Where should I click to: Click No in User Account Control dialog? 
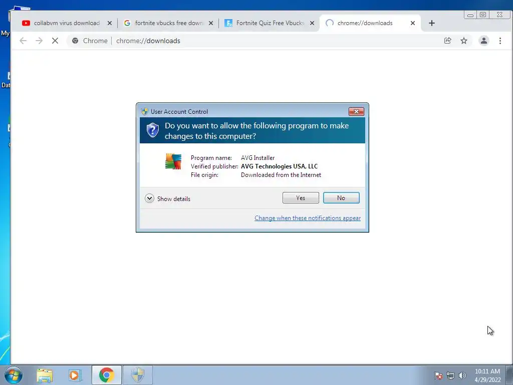341,198
